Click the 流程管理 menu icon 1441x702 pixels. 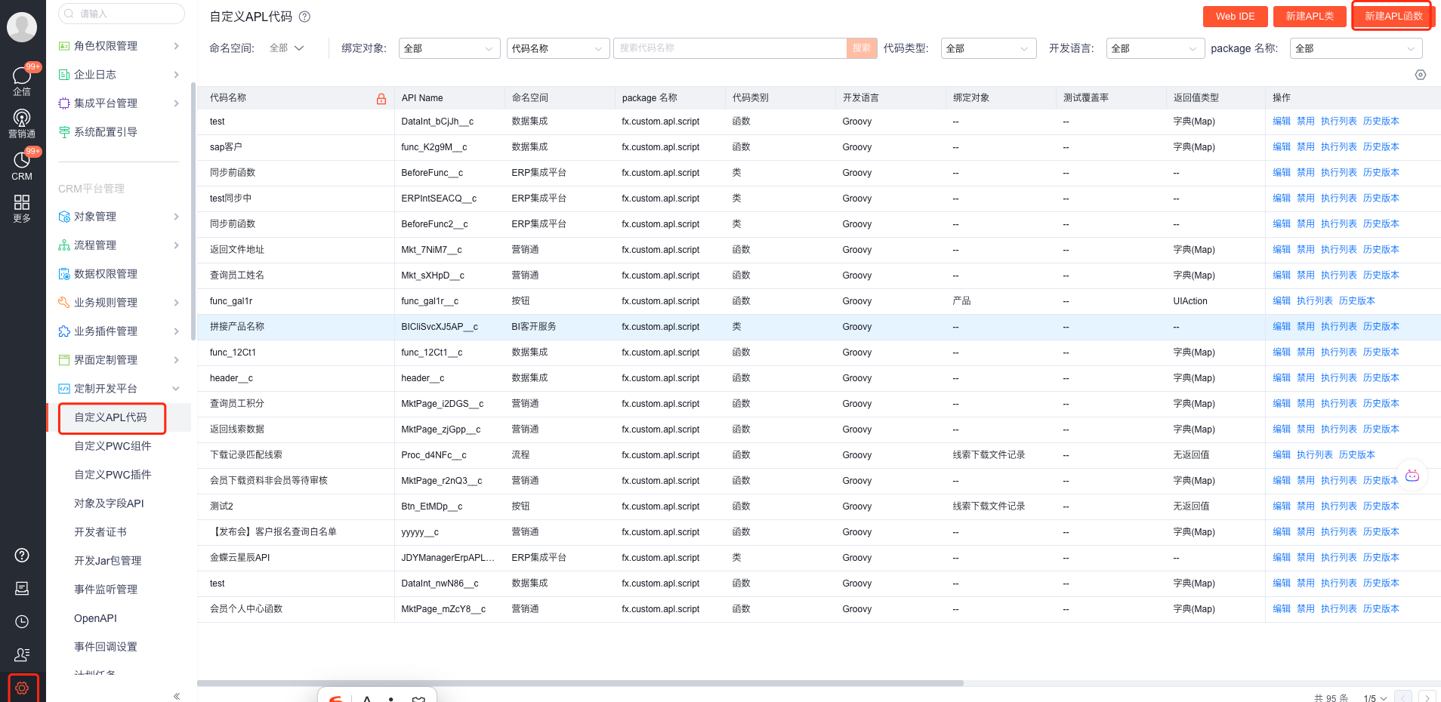(x=64, y=245)
